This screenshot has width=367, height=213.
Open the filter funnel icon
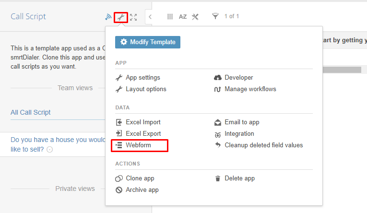(215, 17)
